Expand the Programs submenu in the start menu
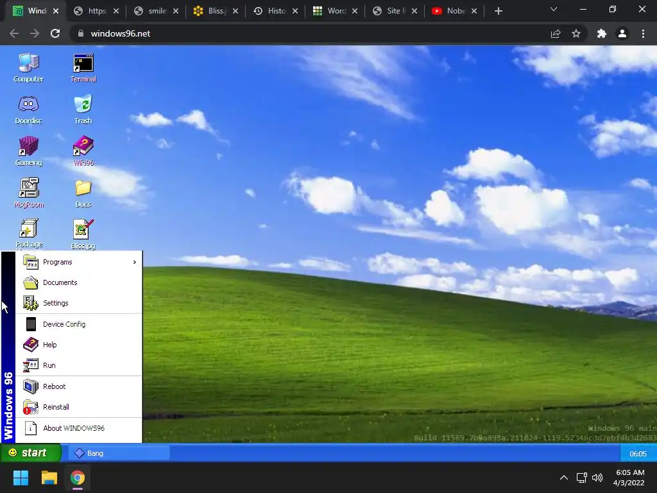 [79, 262]
